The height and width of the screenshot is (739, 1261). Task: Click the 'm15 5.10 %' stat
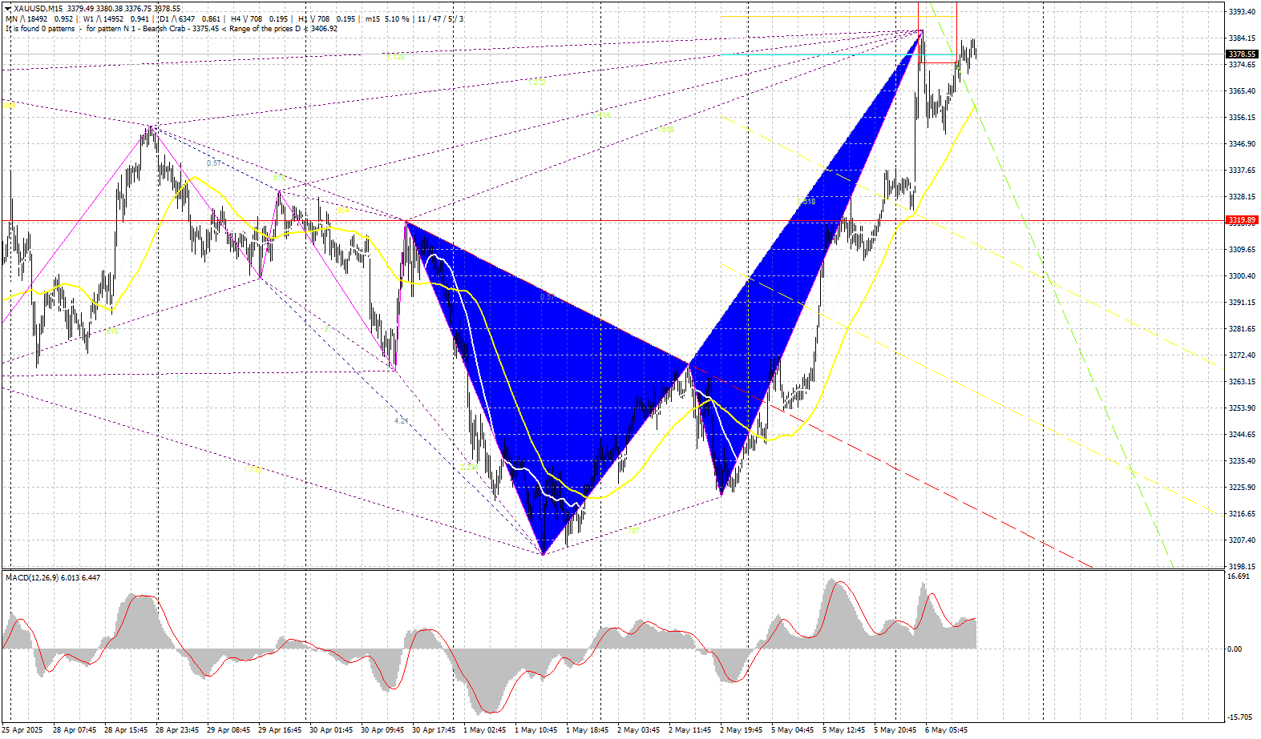[387, 19]
